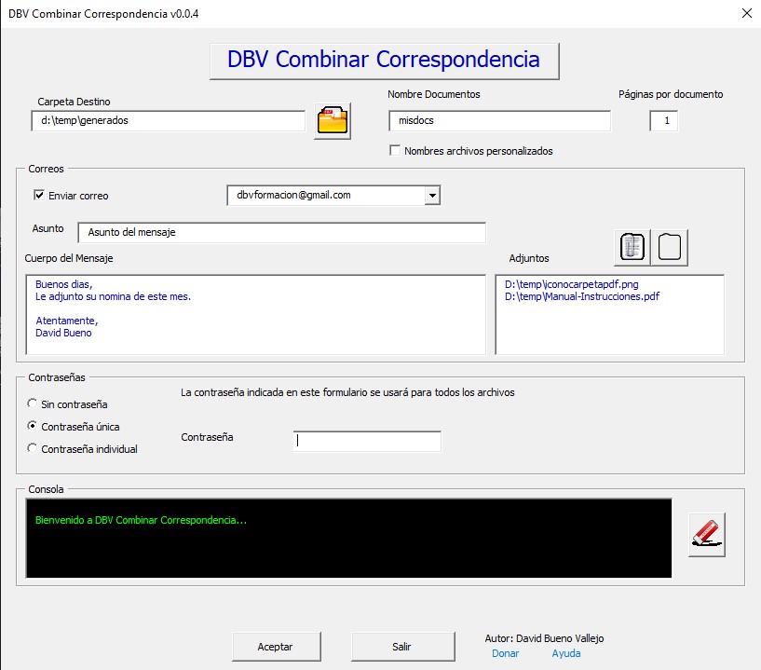Click the black Consola output area
Viewport: 761px width, 670px height.
click(348, 538)
